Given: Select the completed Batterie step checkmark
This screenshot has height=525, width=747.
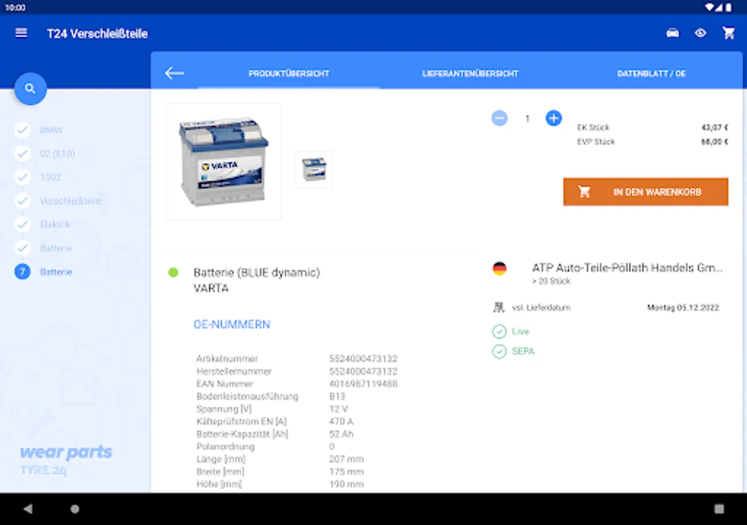Looking at the screenshot, I should (x=22, y=248).
